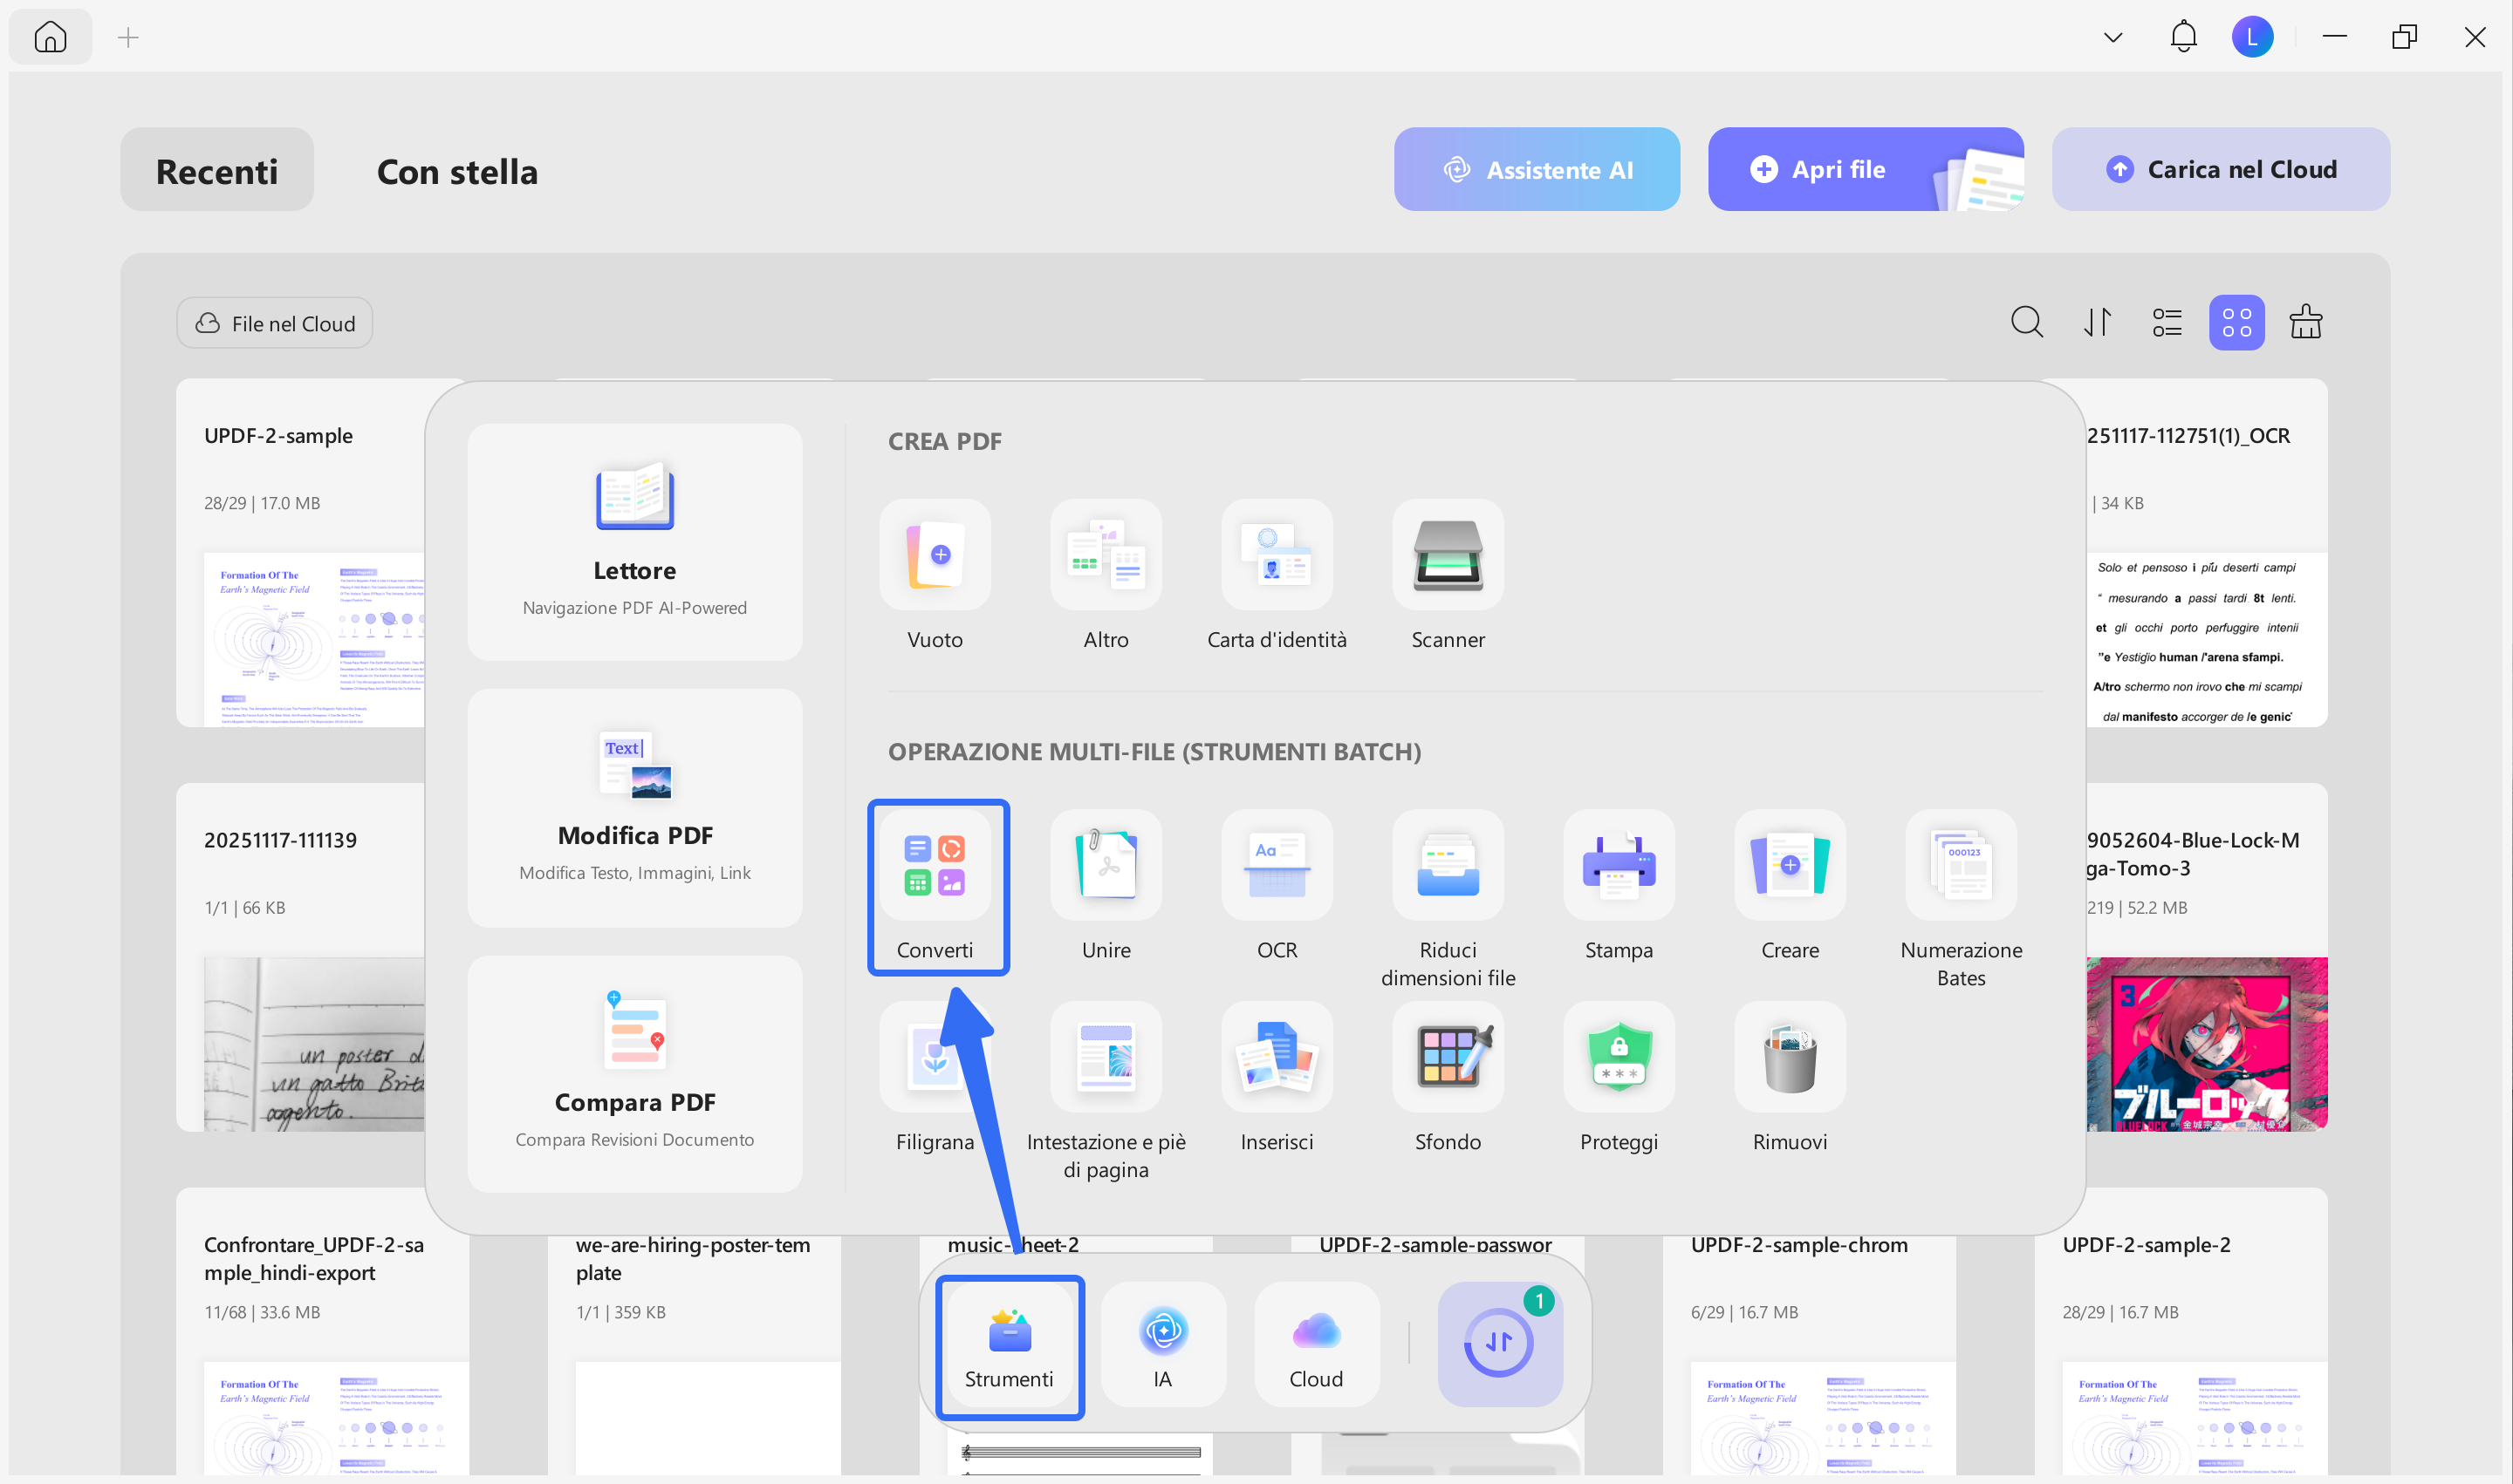Open the UPDF-2-sample-2 file
Screen dimensions: 2513x1484
(2180, 1330)
